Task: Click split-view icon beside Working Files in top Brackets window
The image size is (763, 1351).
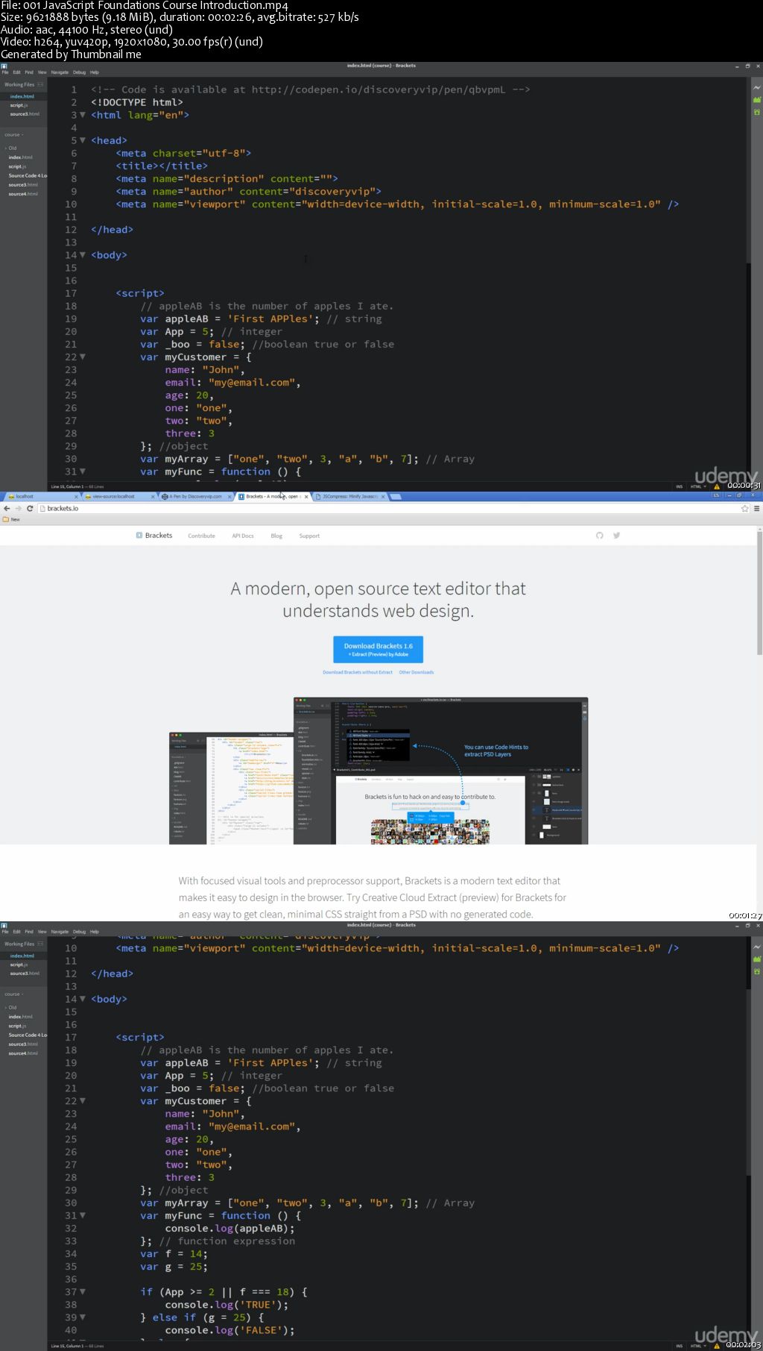Action: (x=40, y=84)
